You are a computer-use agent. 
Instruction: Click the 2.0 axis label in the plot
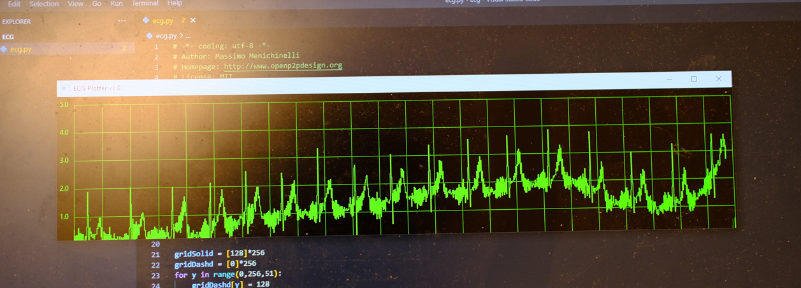coord(64,189)
